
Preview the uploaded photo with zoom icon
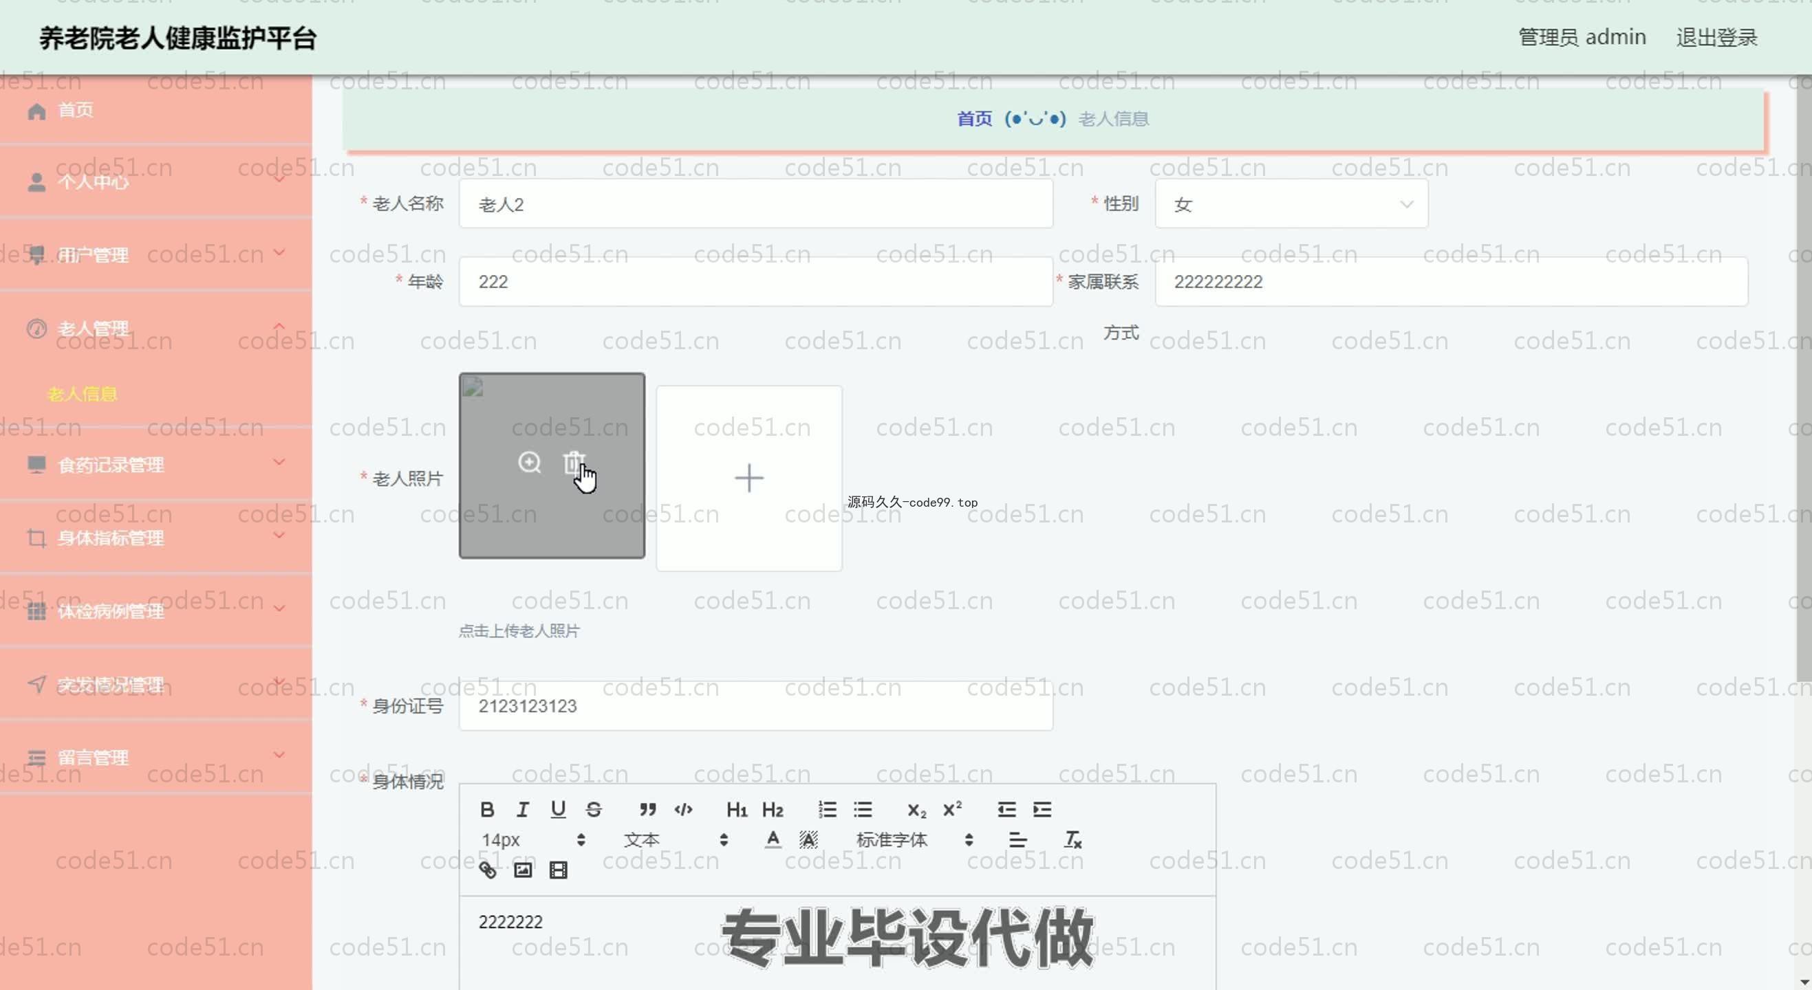[530, 462]
